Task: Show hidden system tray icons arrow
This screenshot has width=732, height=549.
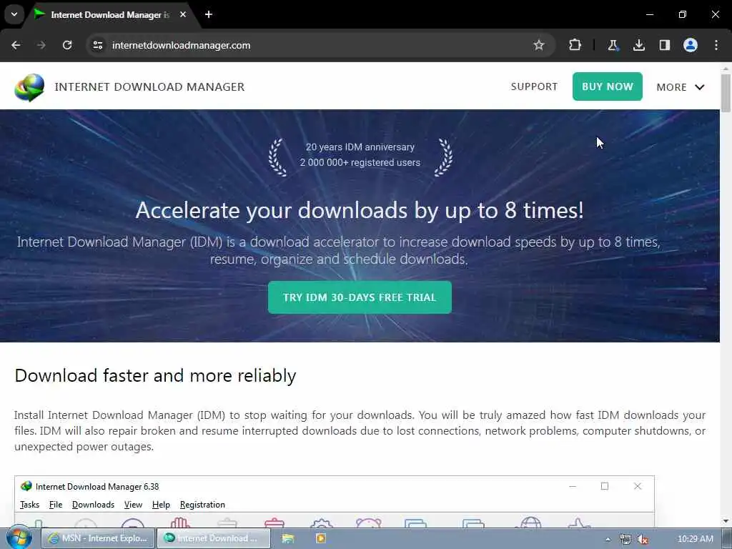Action: [x=608, y=539]
